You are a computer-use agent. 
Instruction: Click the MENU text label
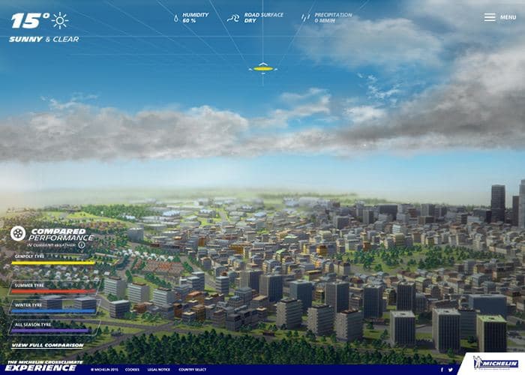[508, 17]
